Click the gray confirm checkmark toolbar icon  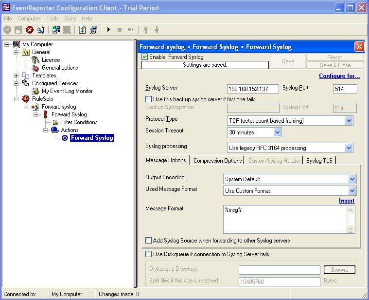[x=7, y=30]
